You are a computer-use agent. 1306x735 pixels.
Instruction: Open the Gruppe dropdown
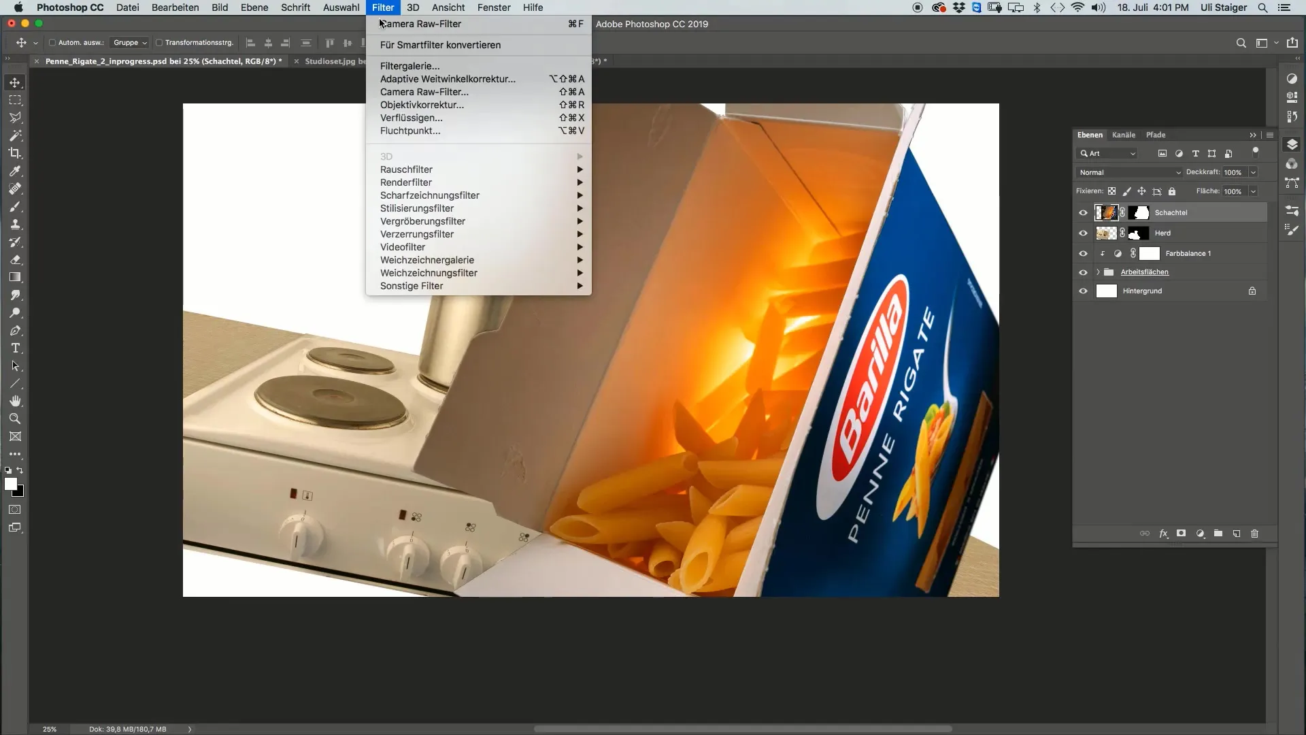pos(129,43)
